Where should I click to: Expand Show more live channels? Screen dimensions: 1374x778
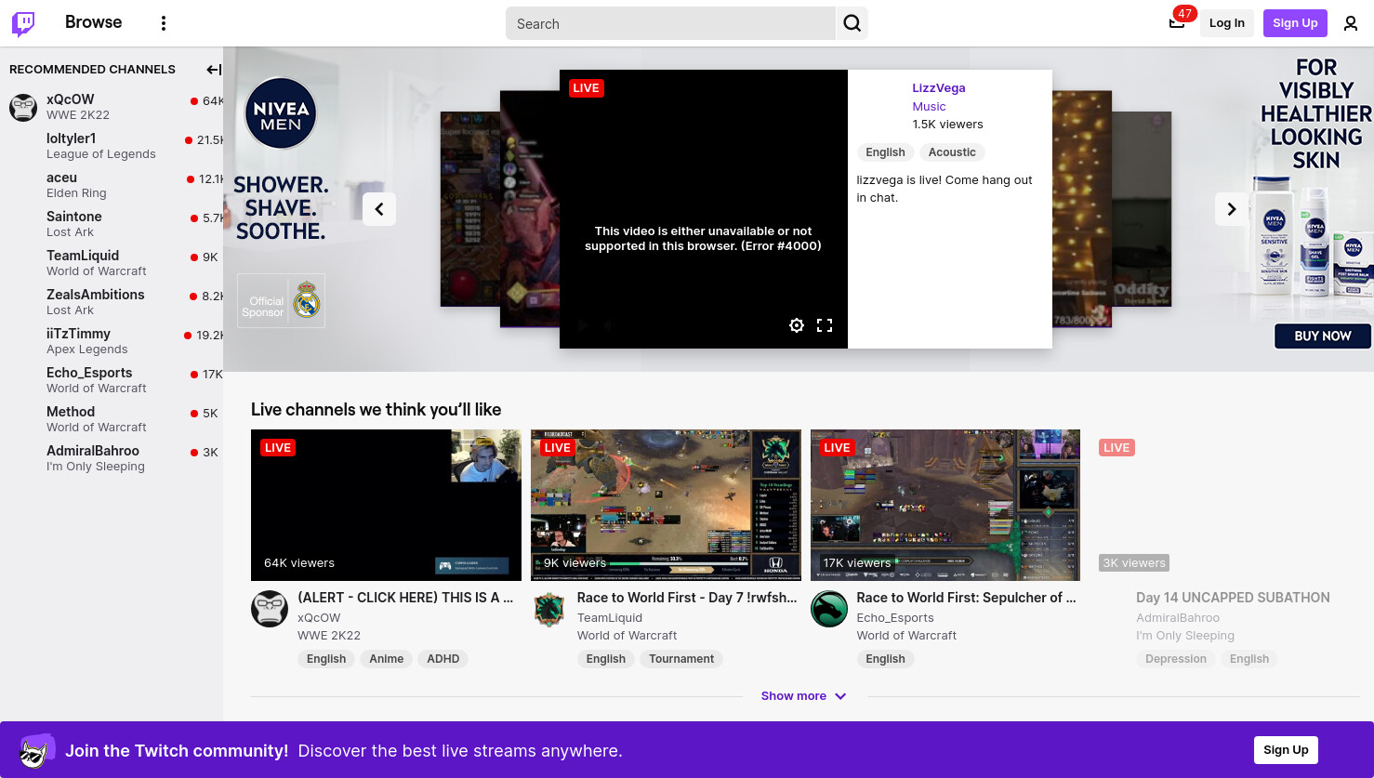coord(804,696)
